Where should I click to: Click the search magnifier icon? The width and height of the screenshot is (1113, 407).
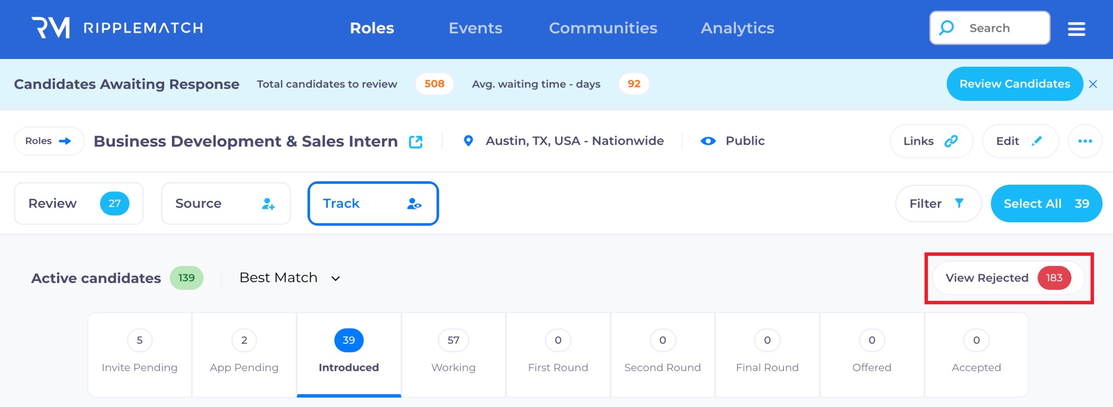(946, 28)
